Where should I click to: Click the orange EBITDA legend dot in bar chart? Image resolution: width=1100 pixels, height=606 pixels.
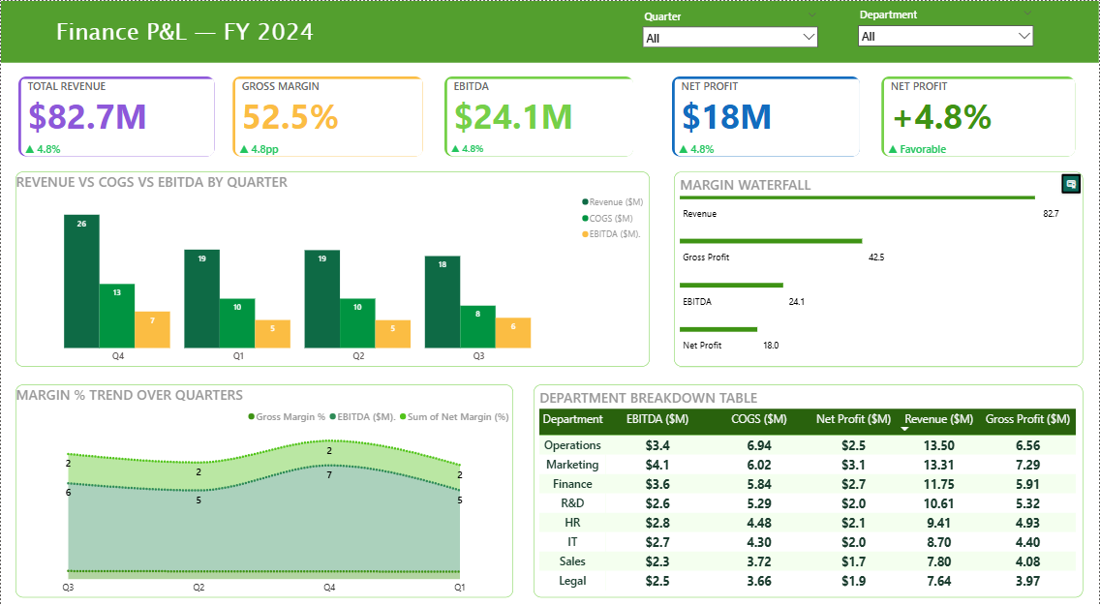[585, 234]
